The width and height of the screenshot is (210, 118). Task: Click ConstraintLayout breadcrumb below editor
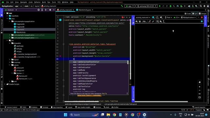[x=83, y=104]
